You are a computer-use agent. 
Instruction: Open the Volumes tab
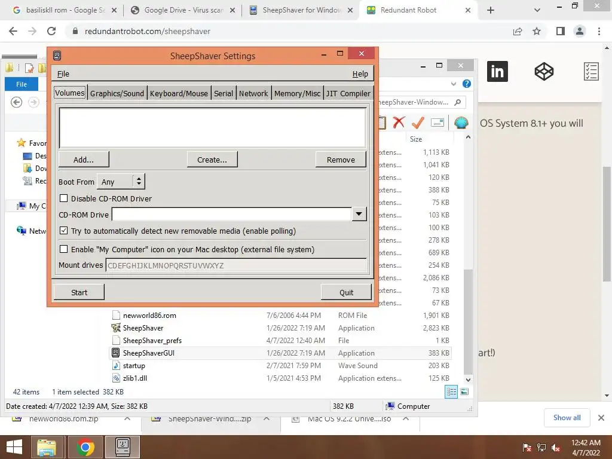pyautogui.click(x=70, y=93)
